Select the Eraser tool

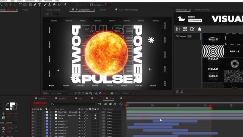pos(54,5)
